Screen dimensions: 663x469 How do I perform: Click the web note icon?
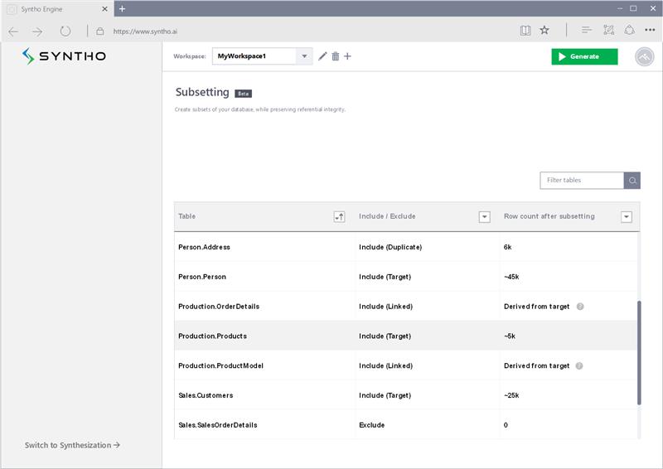pos(608,30)
